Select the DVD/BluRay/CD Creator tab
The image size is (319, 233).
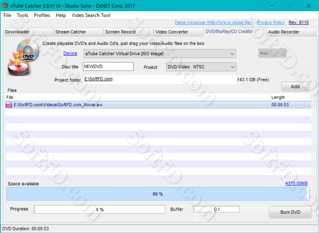point(235,31)
